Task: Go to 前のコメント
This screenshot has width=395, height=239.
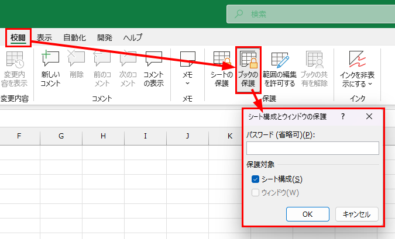Action: click(102, 69)
